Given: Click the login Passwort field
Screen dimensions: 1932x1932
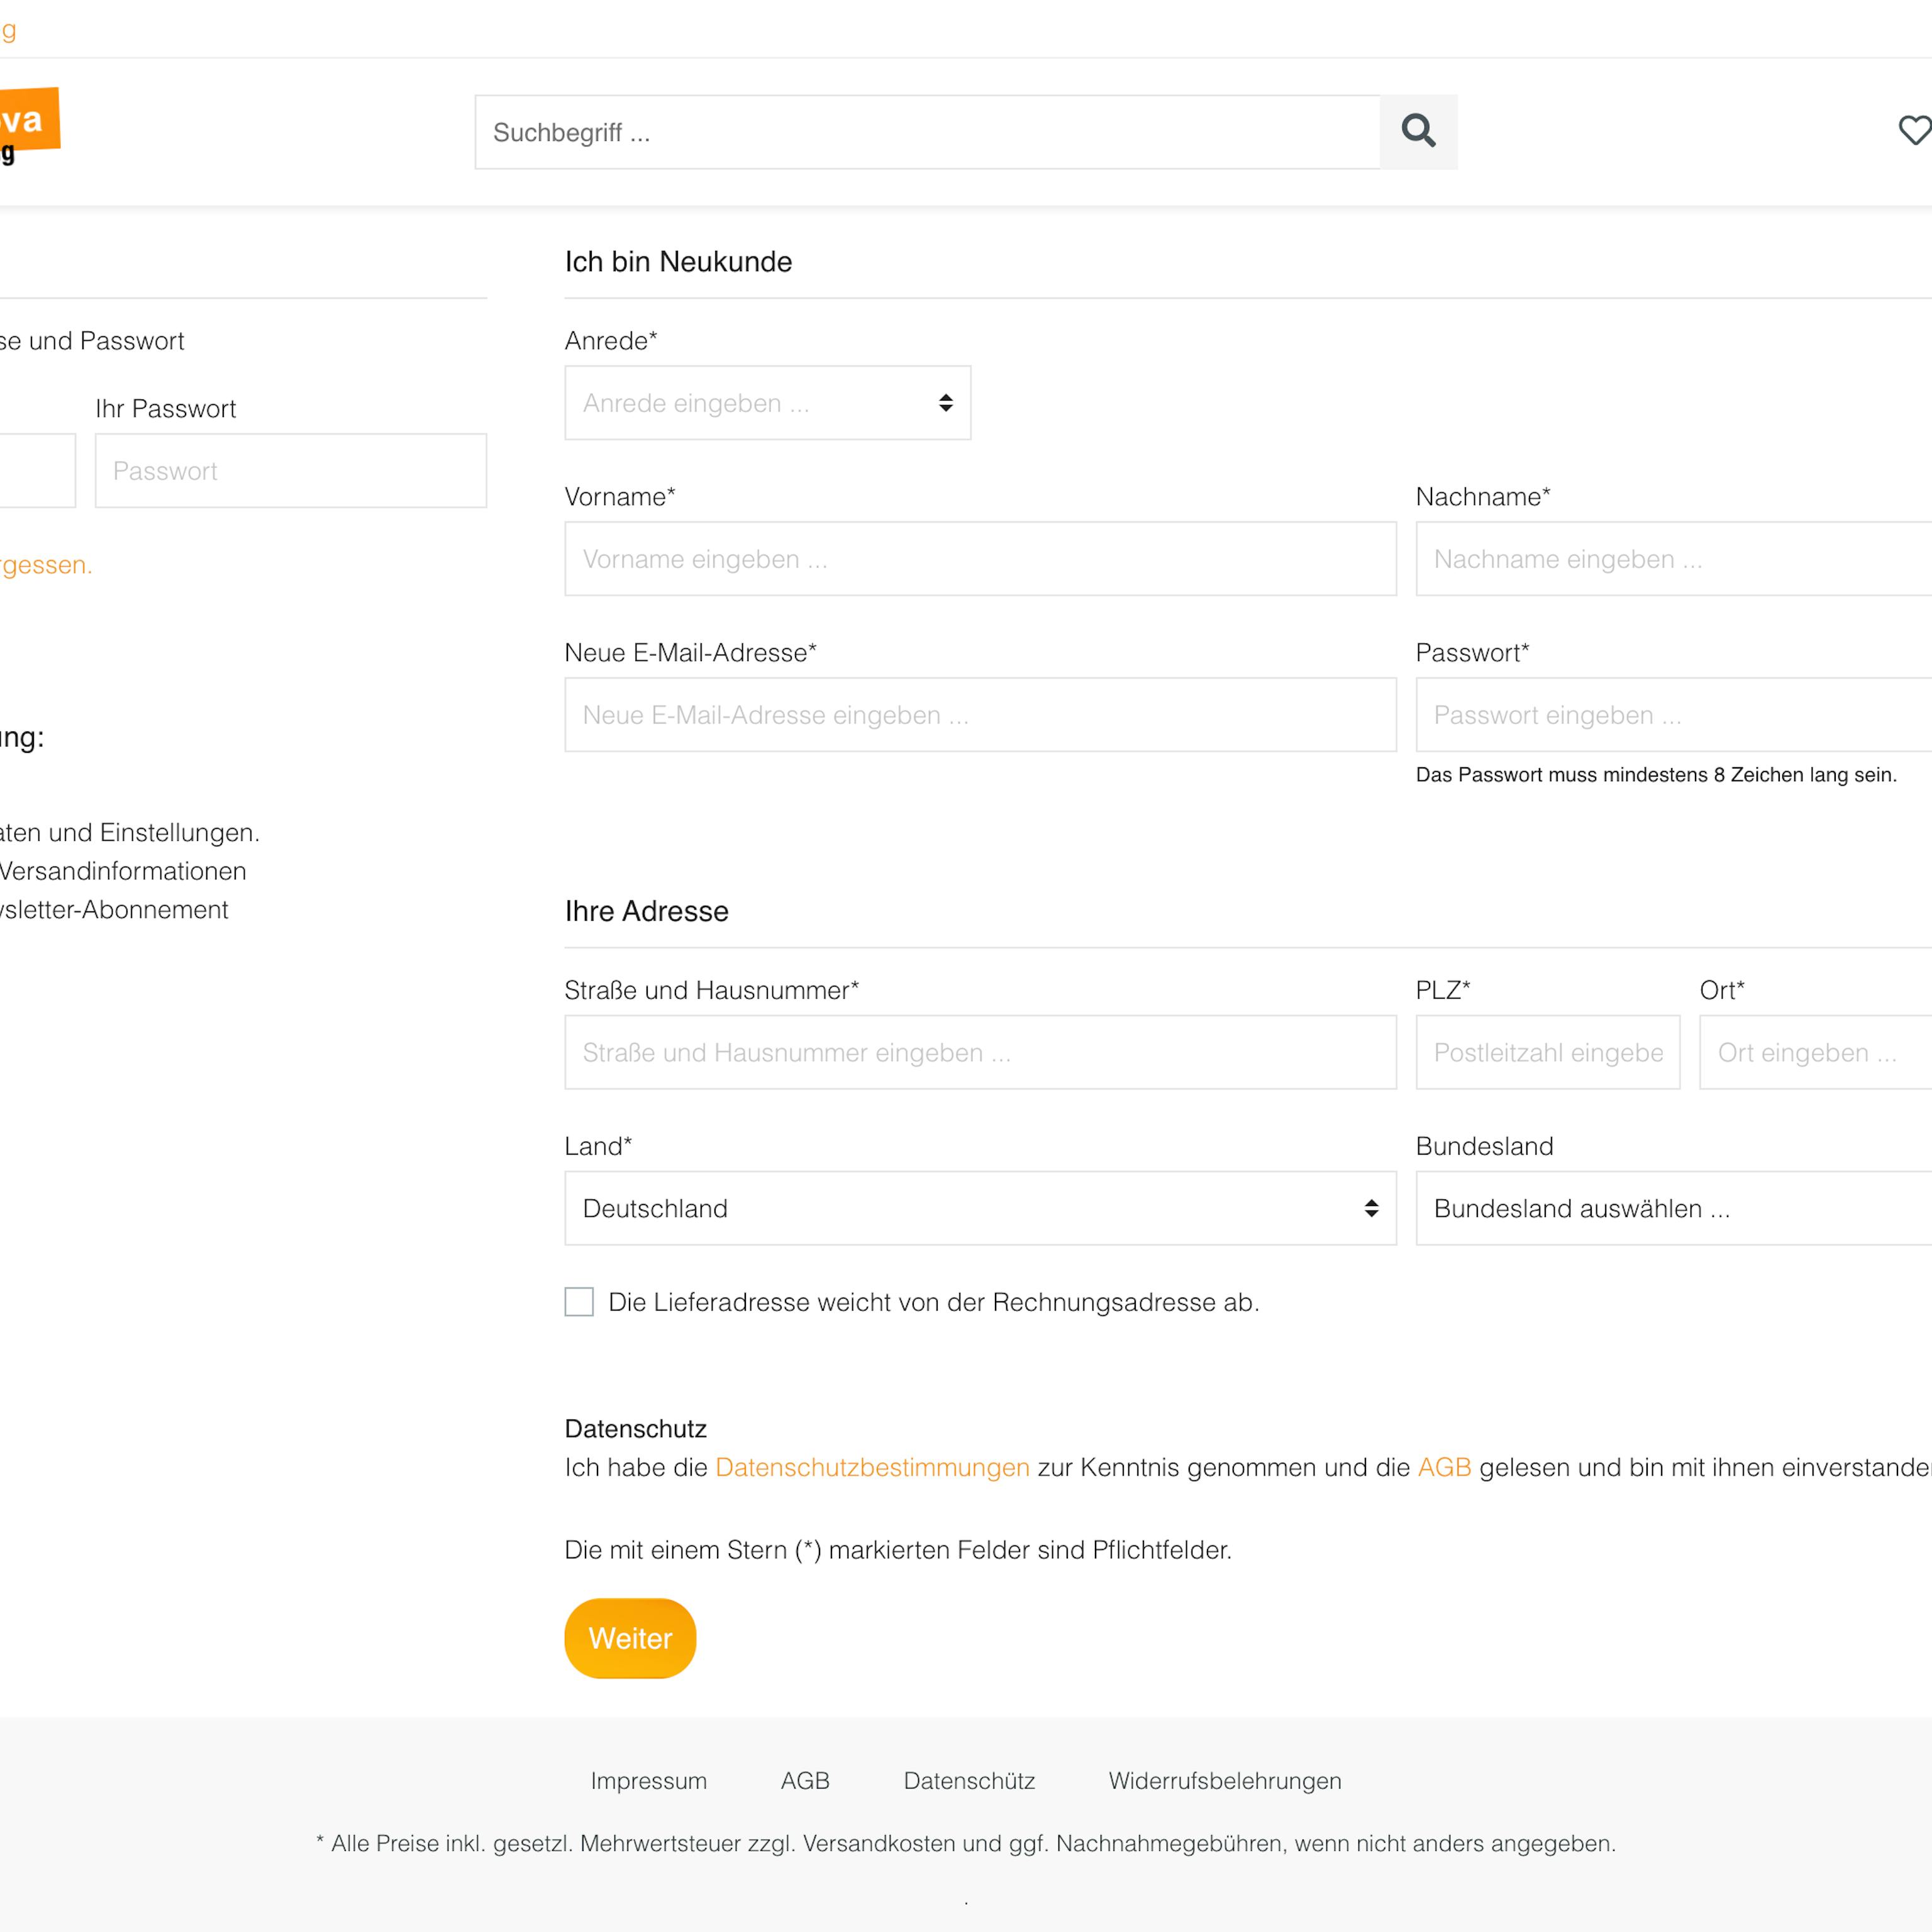Looking at the screenshot, I should coord(290,471).
